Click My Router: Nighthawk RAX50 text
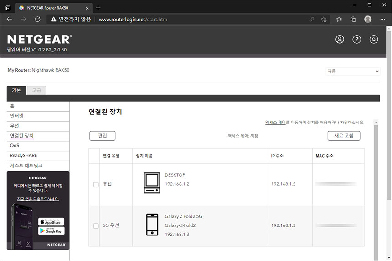392x261 pixels. (38, 70)
